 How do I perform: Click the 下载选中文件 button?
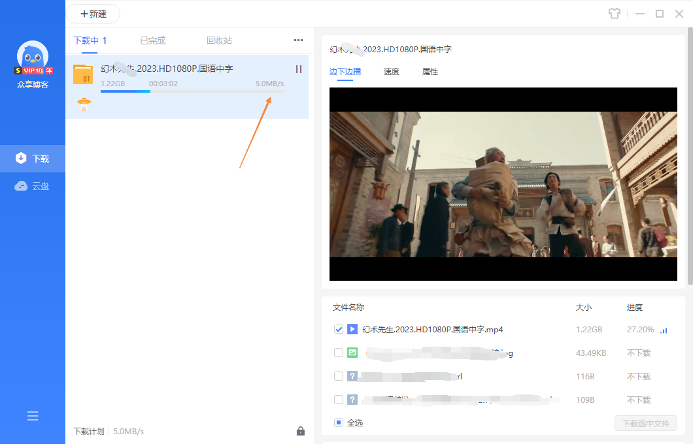tap(646, 423)
